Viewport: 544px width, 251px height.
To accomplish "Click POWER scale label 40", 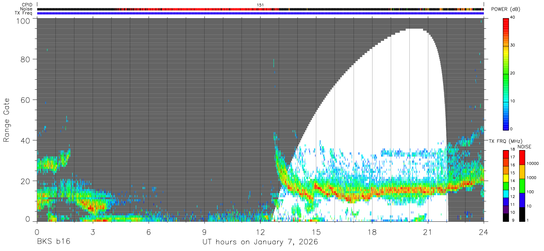I will click(x=512, y=18).
